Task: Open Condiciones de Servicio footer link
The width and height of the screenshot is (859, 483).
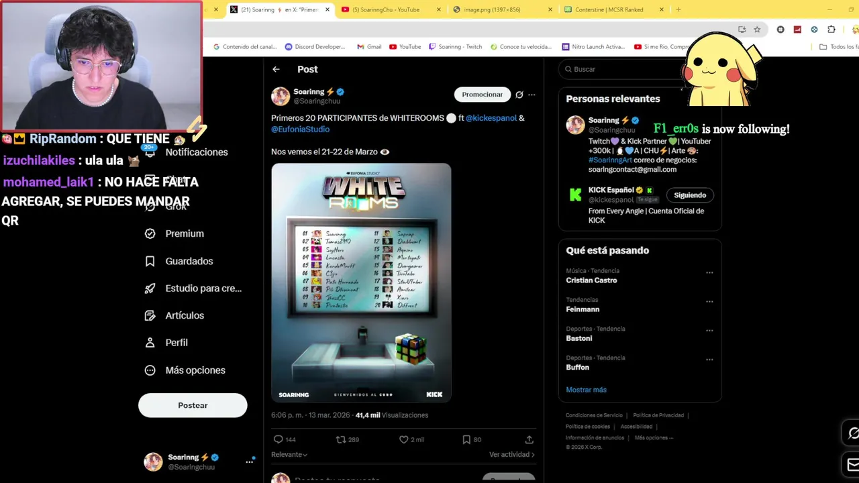Action: pyautogui.click(x=594, y=415)
